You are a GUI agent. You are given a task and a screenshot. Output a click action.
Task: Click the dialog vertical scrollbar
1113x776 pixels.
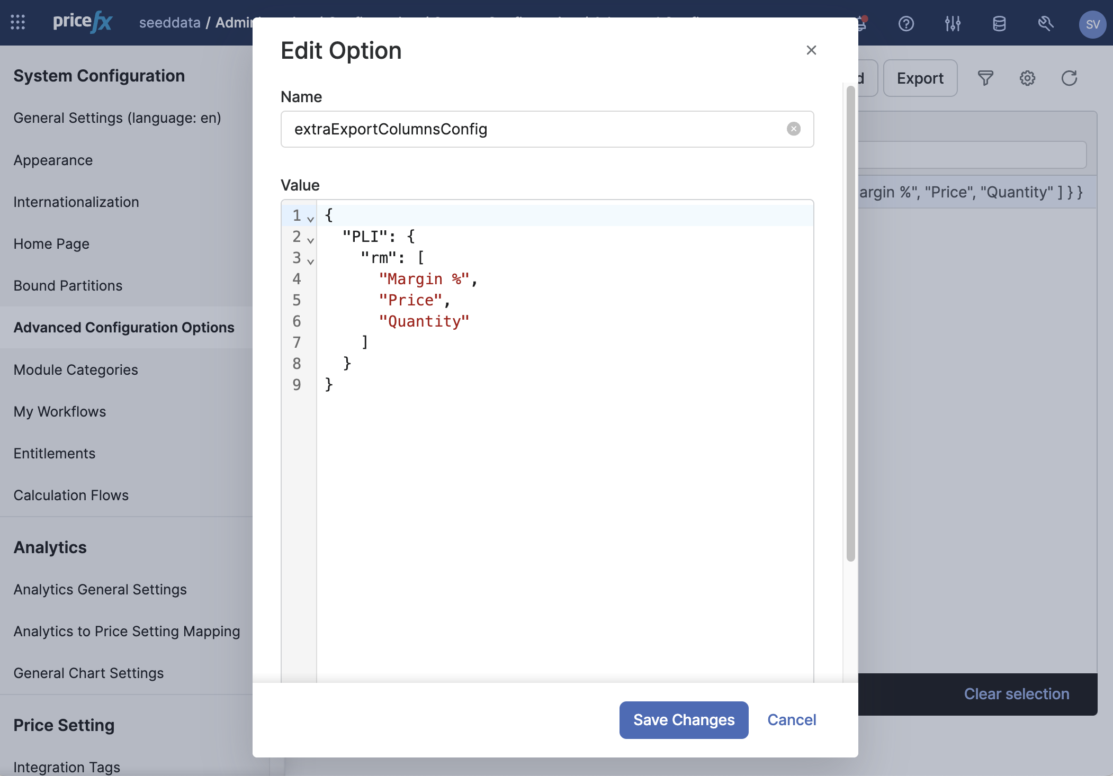[x=850, y=323]
